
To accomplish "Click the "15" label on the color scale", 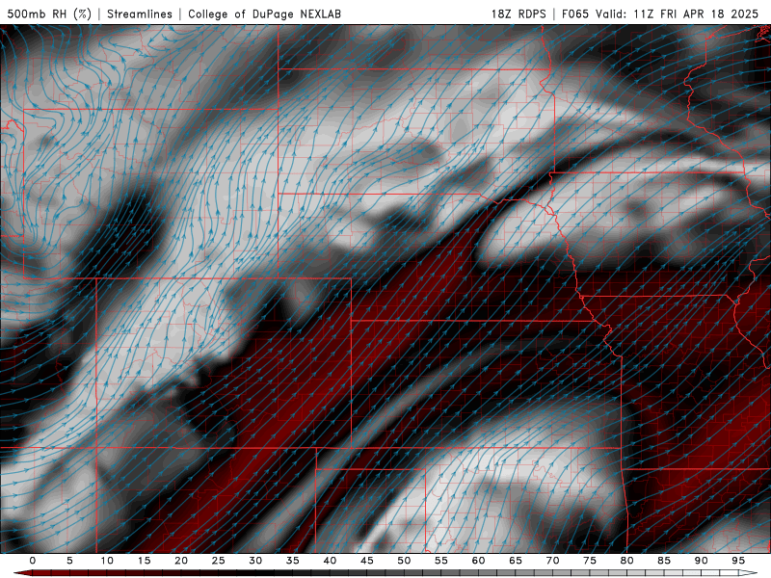I will tap(144, 561).
